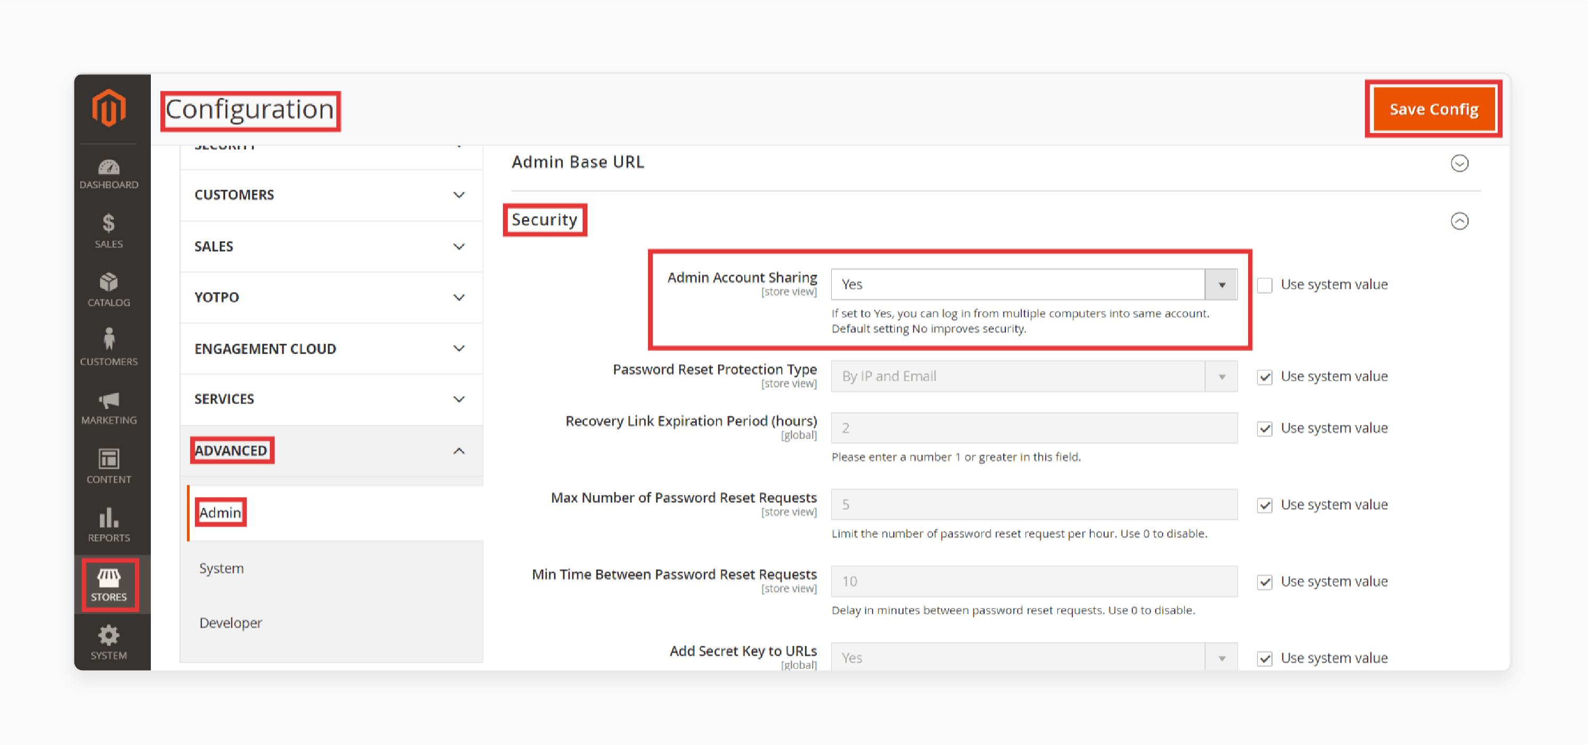The height and width of the screenshot is (745, 1588).
Task: Click the Magento logo icon
Action: click(x=108, y=108)
